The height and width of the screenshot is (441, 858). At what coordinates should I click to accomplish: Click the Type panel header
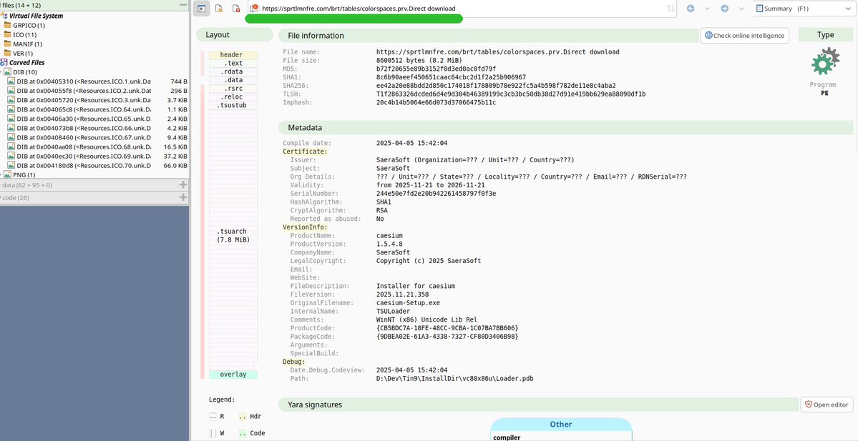click(x=825, y=34)
